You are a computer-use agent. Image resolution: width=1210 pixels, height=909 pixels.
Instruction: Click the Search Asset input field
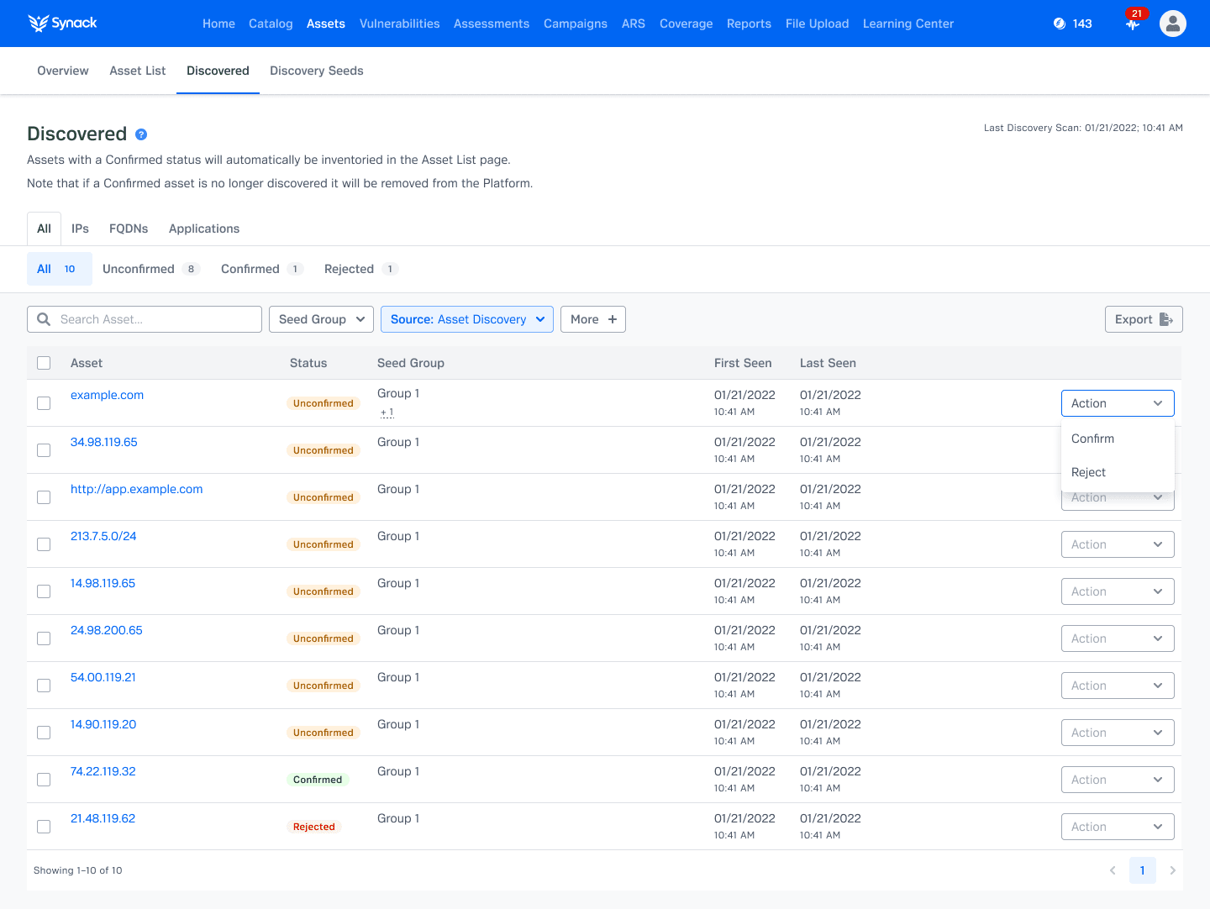click(x=155, y=319)
